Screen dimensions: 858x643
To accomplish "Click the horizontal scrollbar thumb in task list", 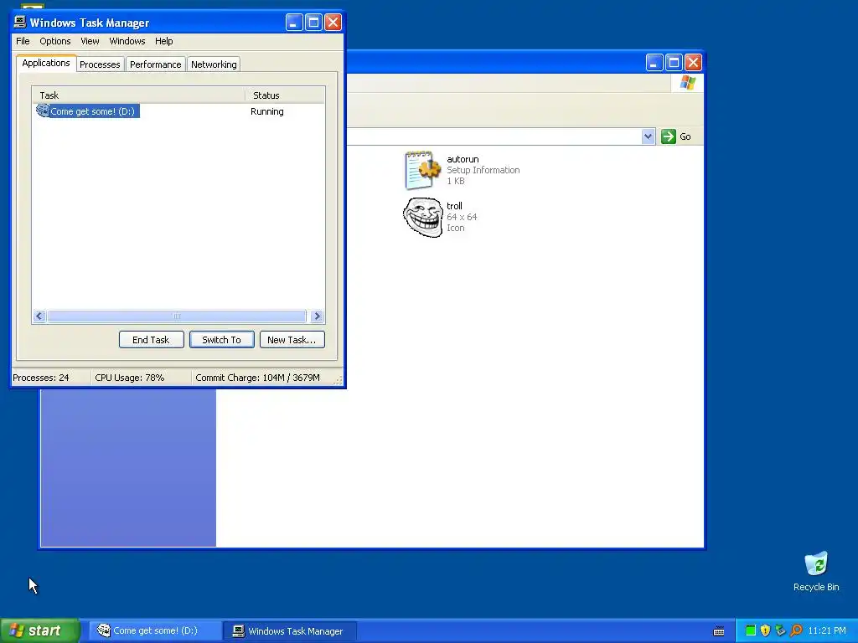I will click(176, 316).
